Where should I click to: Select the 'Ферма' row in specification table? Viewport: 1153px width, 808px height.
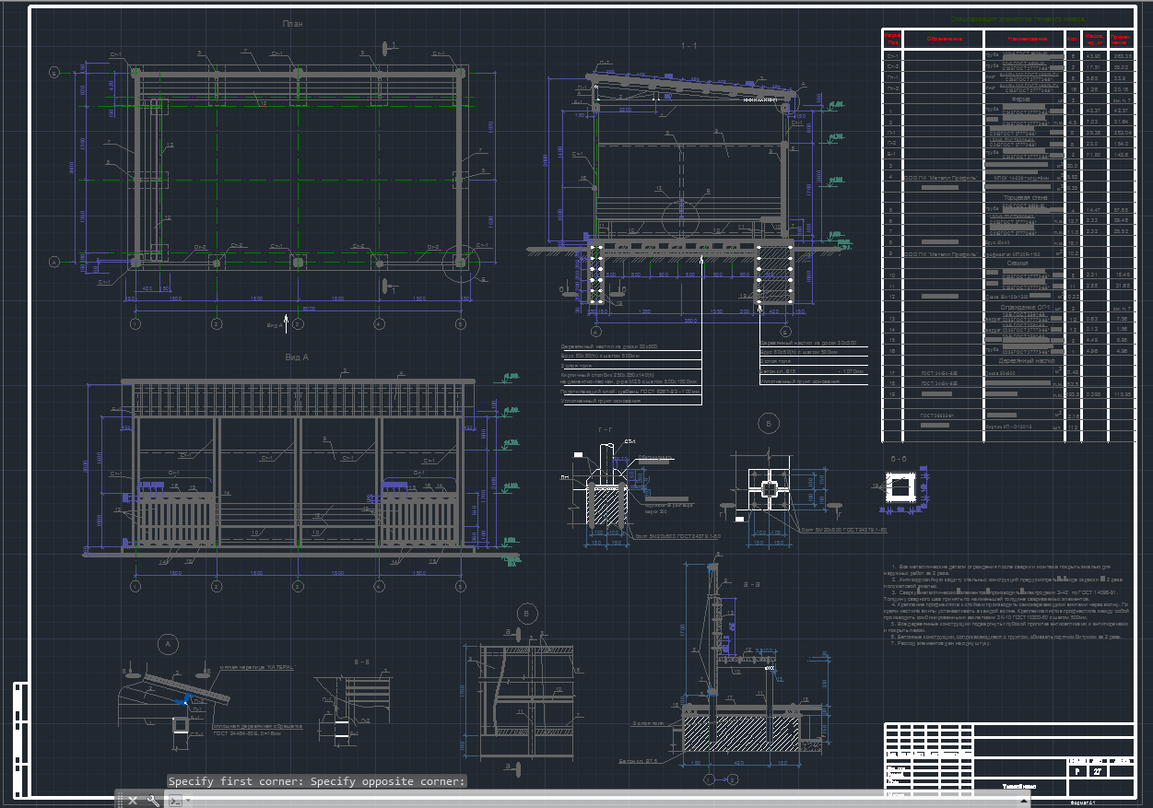[x=1021, y=100]
